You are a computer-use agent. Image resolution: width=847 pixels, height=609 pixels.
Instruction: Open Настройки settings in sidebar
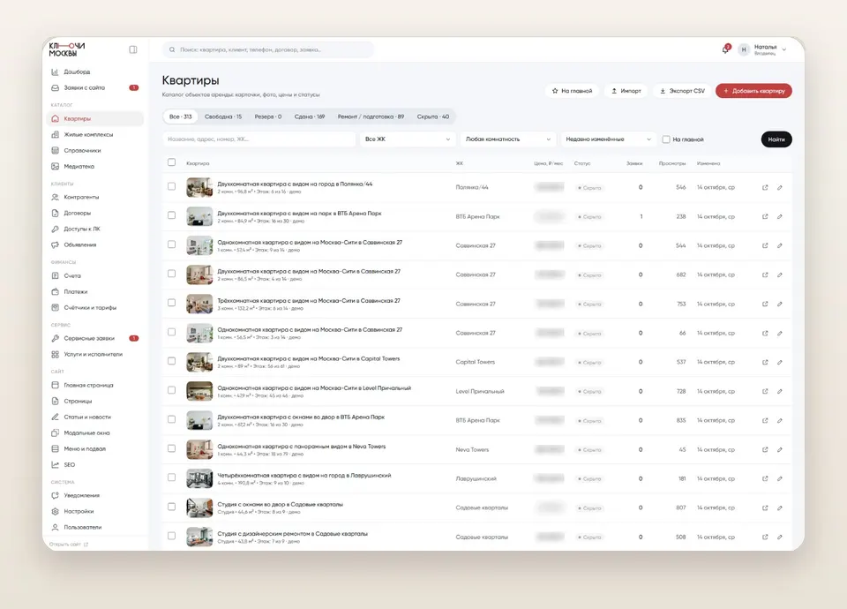pyautogui.click(x=79, y=511)
